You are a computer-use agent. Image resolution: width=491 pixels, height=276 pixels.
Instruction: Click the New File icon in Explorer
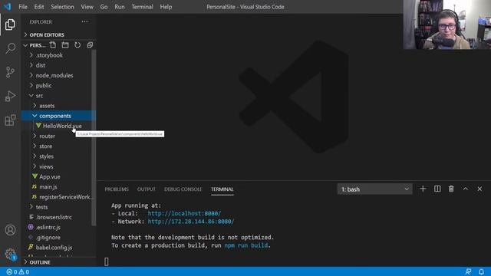[x=53, y=45]
